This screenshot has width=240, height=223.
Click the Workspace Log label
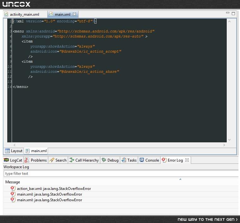[16, 167]
